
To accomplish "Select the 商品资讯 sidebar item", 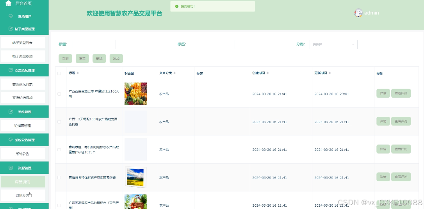I will (23, 182).
